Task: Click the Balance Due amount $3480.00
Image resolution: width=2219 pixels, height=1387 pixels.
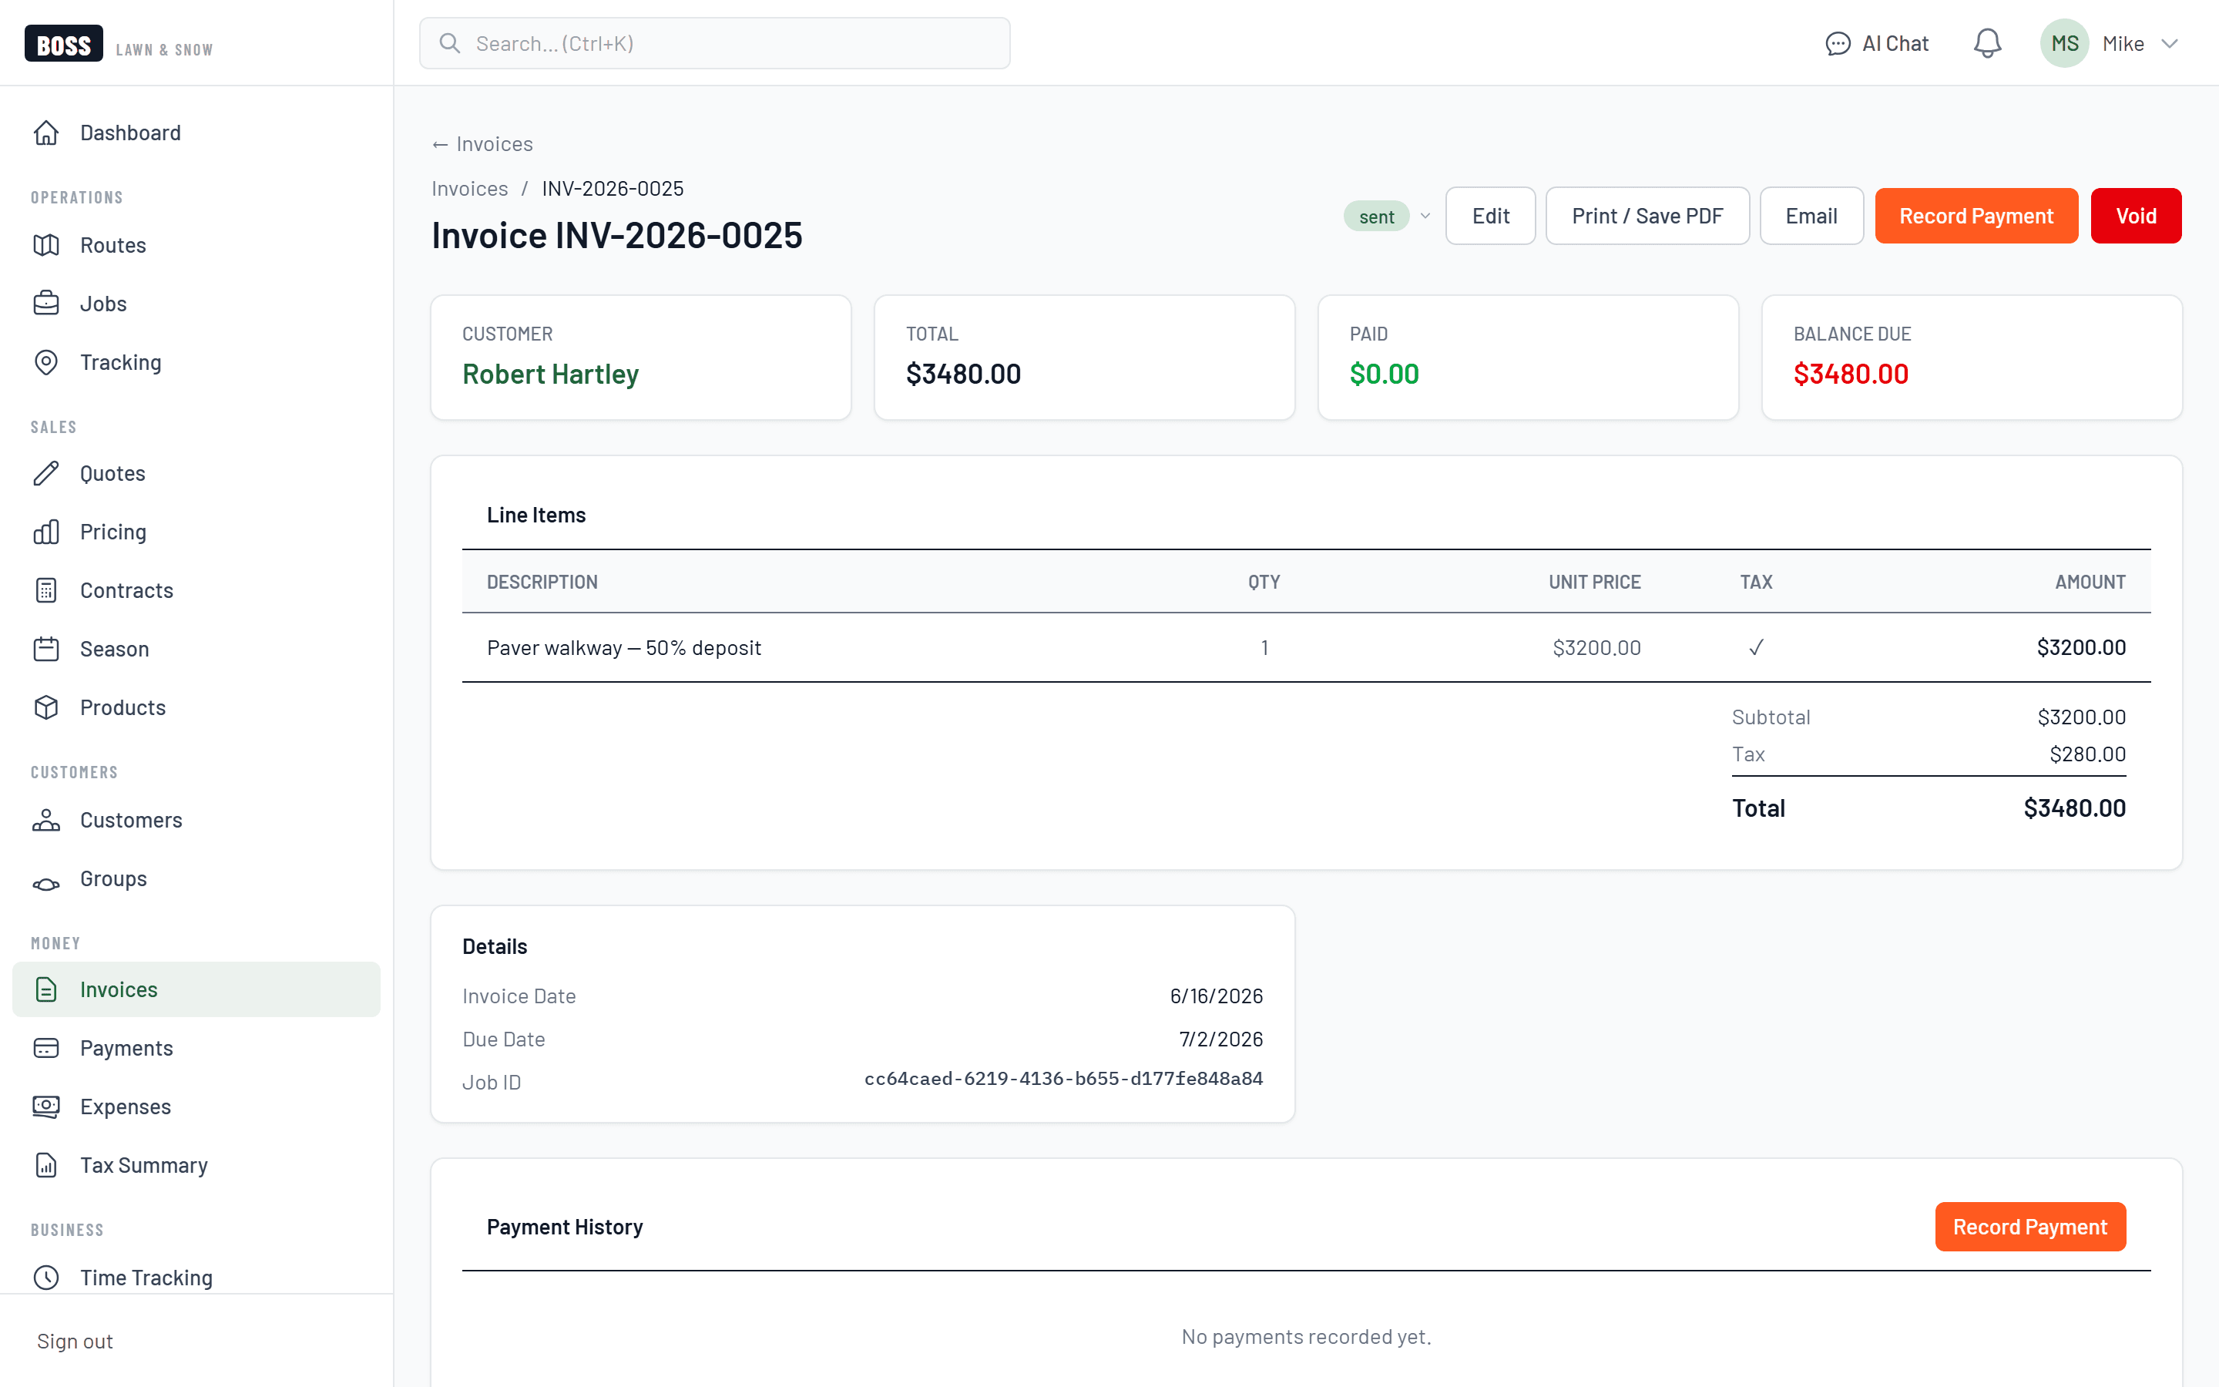Action: click(1851, 374)
